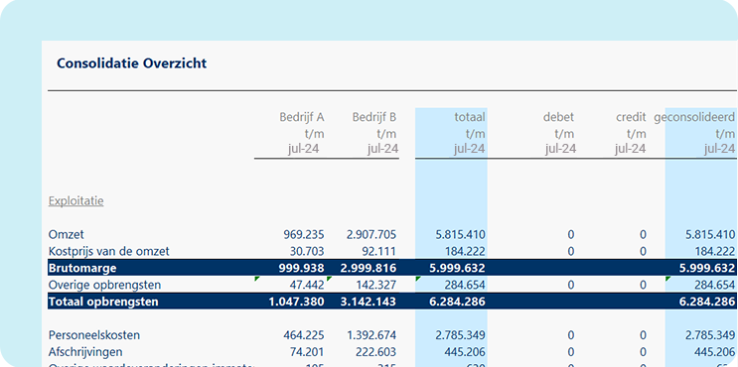This screenshot has height=367, width=738.
Task: Select the Omzet row label
Action: [67, 234]
